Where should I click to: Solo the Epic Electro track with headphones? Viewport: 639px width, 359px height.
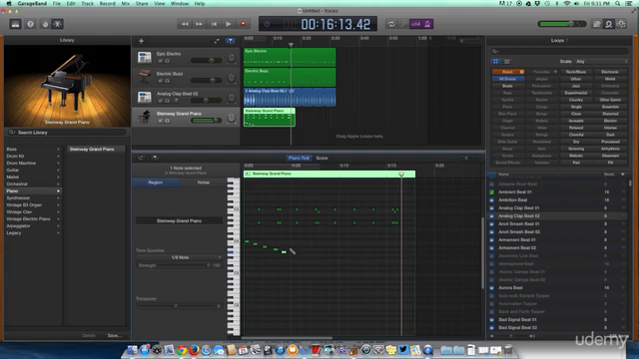[167, 61]
